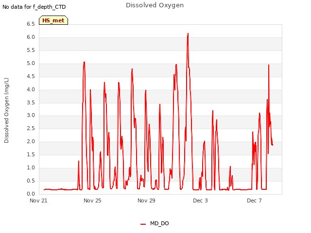Click the MD_DO legend entry
Screen dimensions: 311x233
[x=155, y=223]
